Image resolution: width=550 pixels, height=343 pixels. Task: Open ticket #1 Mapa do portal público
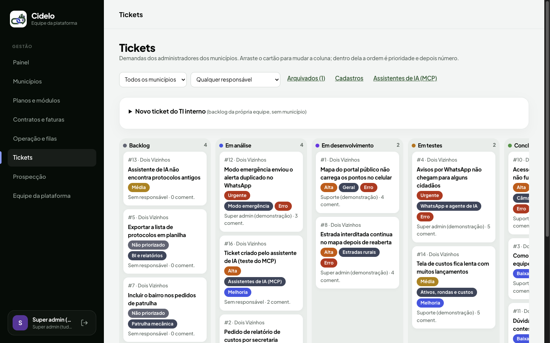pyautogui.click(x=357, y=182)
